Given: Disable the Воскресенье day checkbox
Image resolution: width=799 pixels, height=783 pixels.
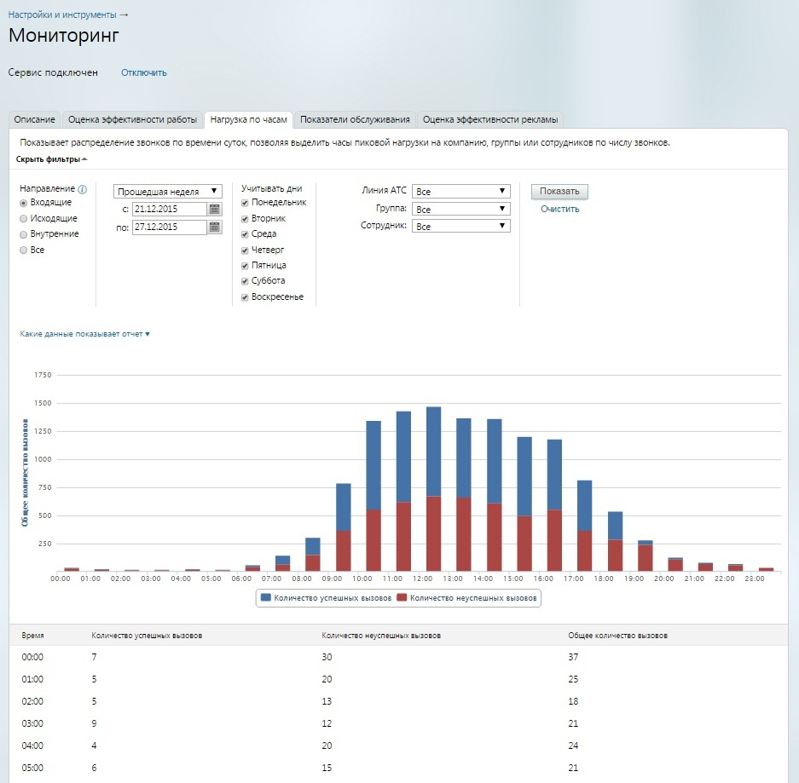Looking at the screenshot, I should click(246, 297).
